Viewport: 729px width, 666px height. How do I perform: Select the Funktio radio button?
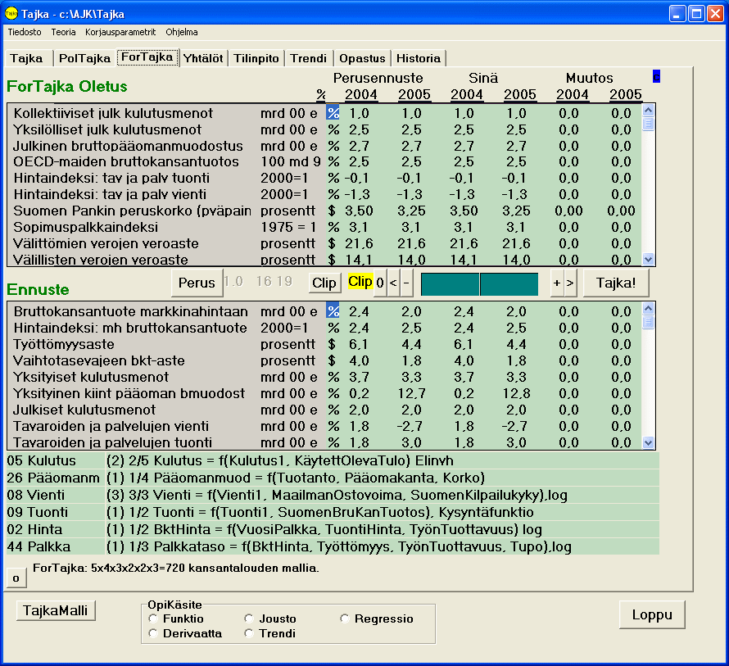click(153, 618)
